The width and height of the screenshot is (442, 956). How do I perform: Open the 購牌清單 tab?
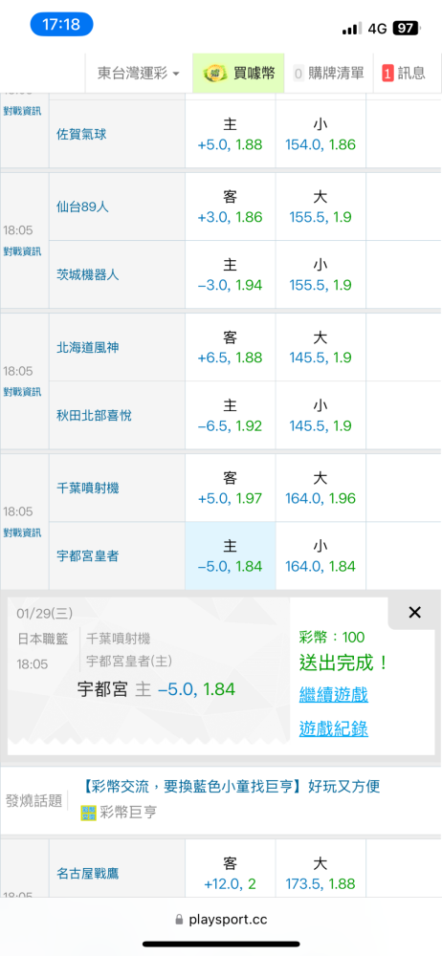coord(328,74)
